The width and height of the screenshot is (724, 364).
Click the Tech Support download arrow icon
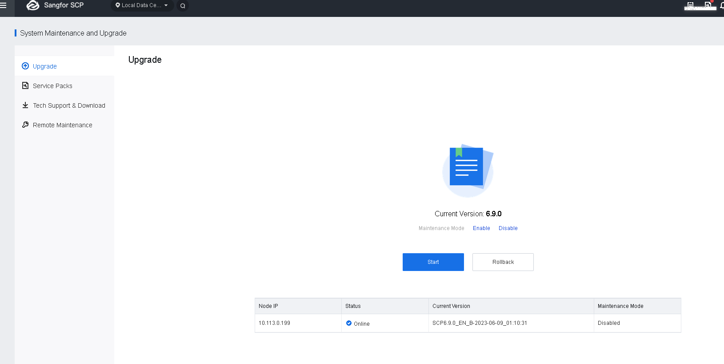click(x=25, y=105)
